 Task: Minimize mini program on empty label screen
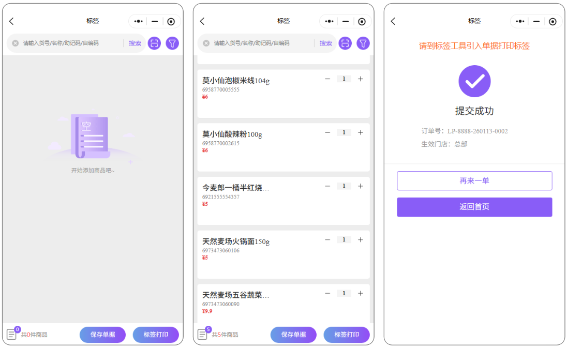coord(155,21)
